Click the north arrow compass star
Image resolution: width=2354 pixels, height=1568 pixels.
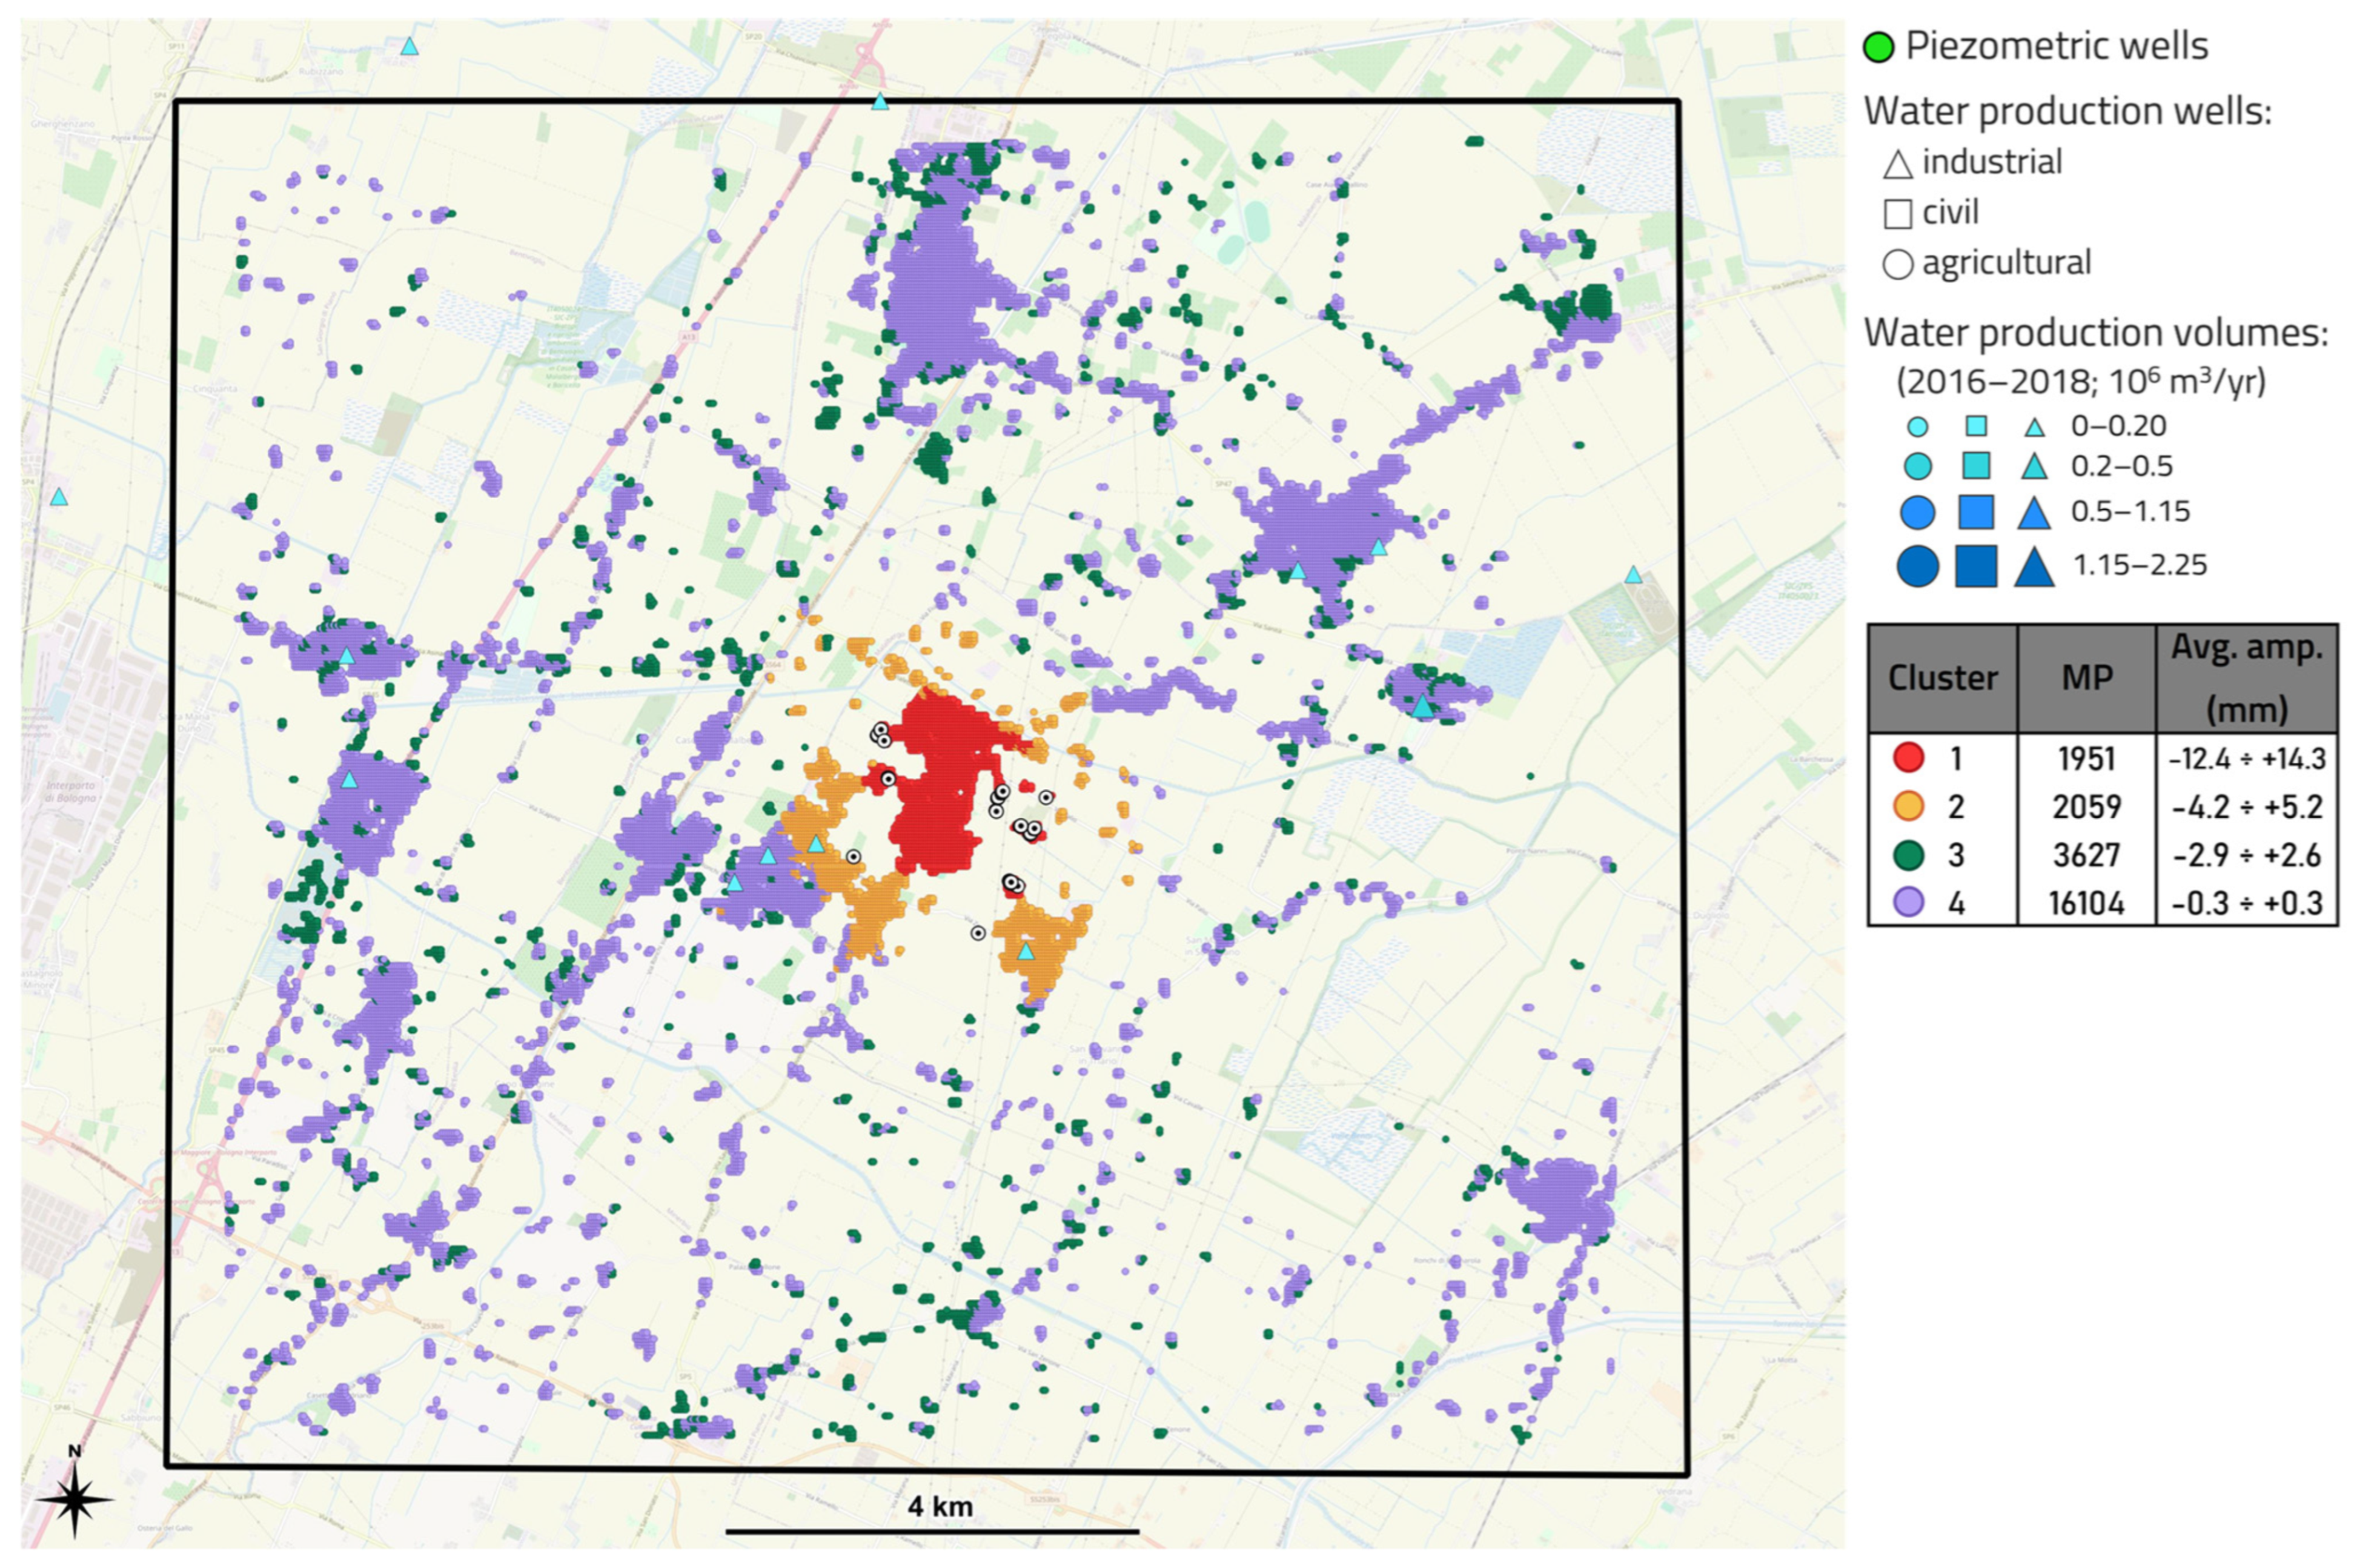[x=75, y=1499]
